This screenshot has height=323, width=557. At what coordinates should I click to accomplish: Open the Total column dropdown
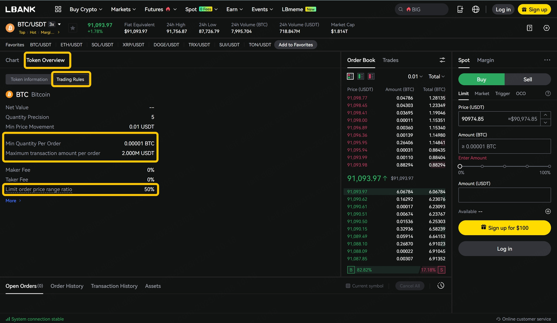(x=436, y=77)
